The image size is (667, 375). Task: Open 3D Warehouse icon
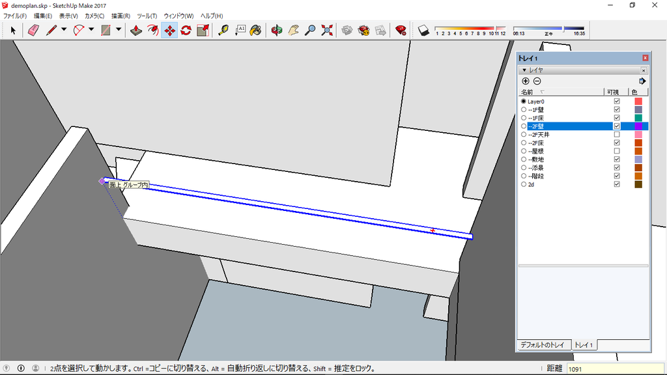[347, 30]
